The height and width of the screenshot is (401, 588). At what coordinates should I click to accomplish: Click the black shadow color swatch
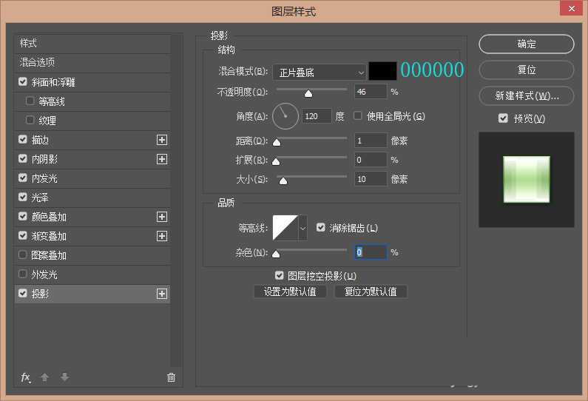coord(382,71)
